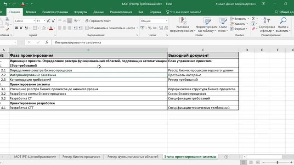Expand Стили ячеек gallery
This screenshot has height=165, width=294.
click(x=223, y=25)
